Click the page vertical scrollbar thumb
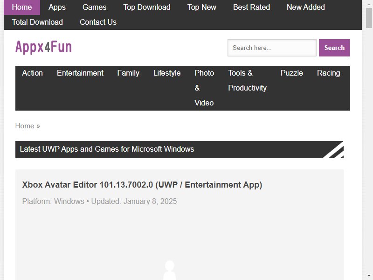Image resolution: width=373 pixels, height=280 pixels. pyautogui.click(x=369, y=18)
